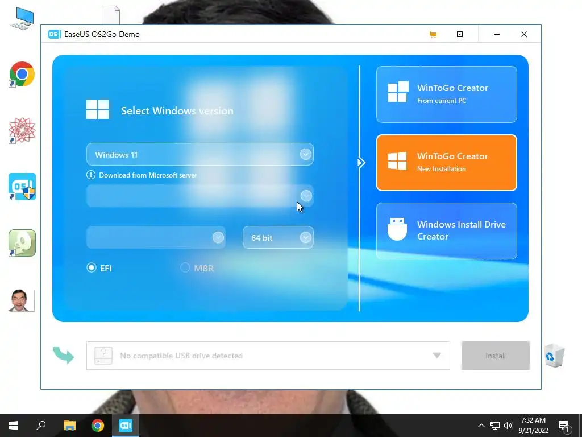Open the Recycle Bin on desktop
Screen dimensions: 582x437
coord(554,356)
